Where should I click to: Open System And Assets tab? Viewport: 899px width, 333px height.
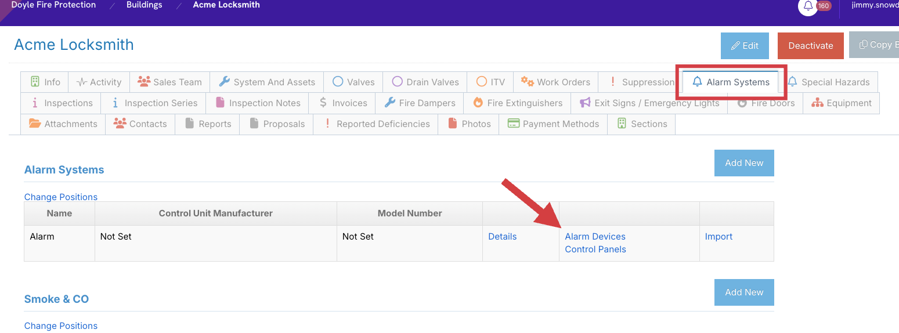[x=266, y=82]
